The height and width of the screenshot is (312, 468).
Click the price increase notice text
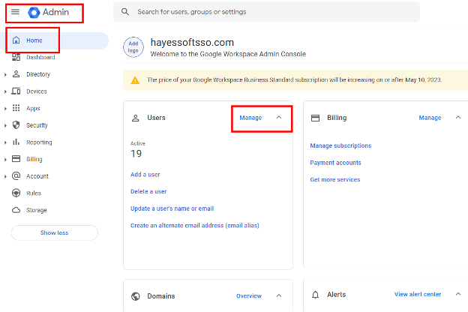click(x=295, y=79)
